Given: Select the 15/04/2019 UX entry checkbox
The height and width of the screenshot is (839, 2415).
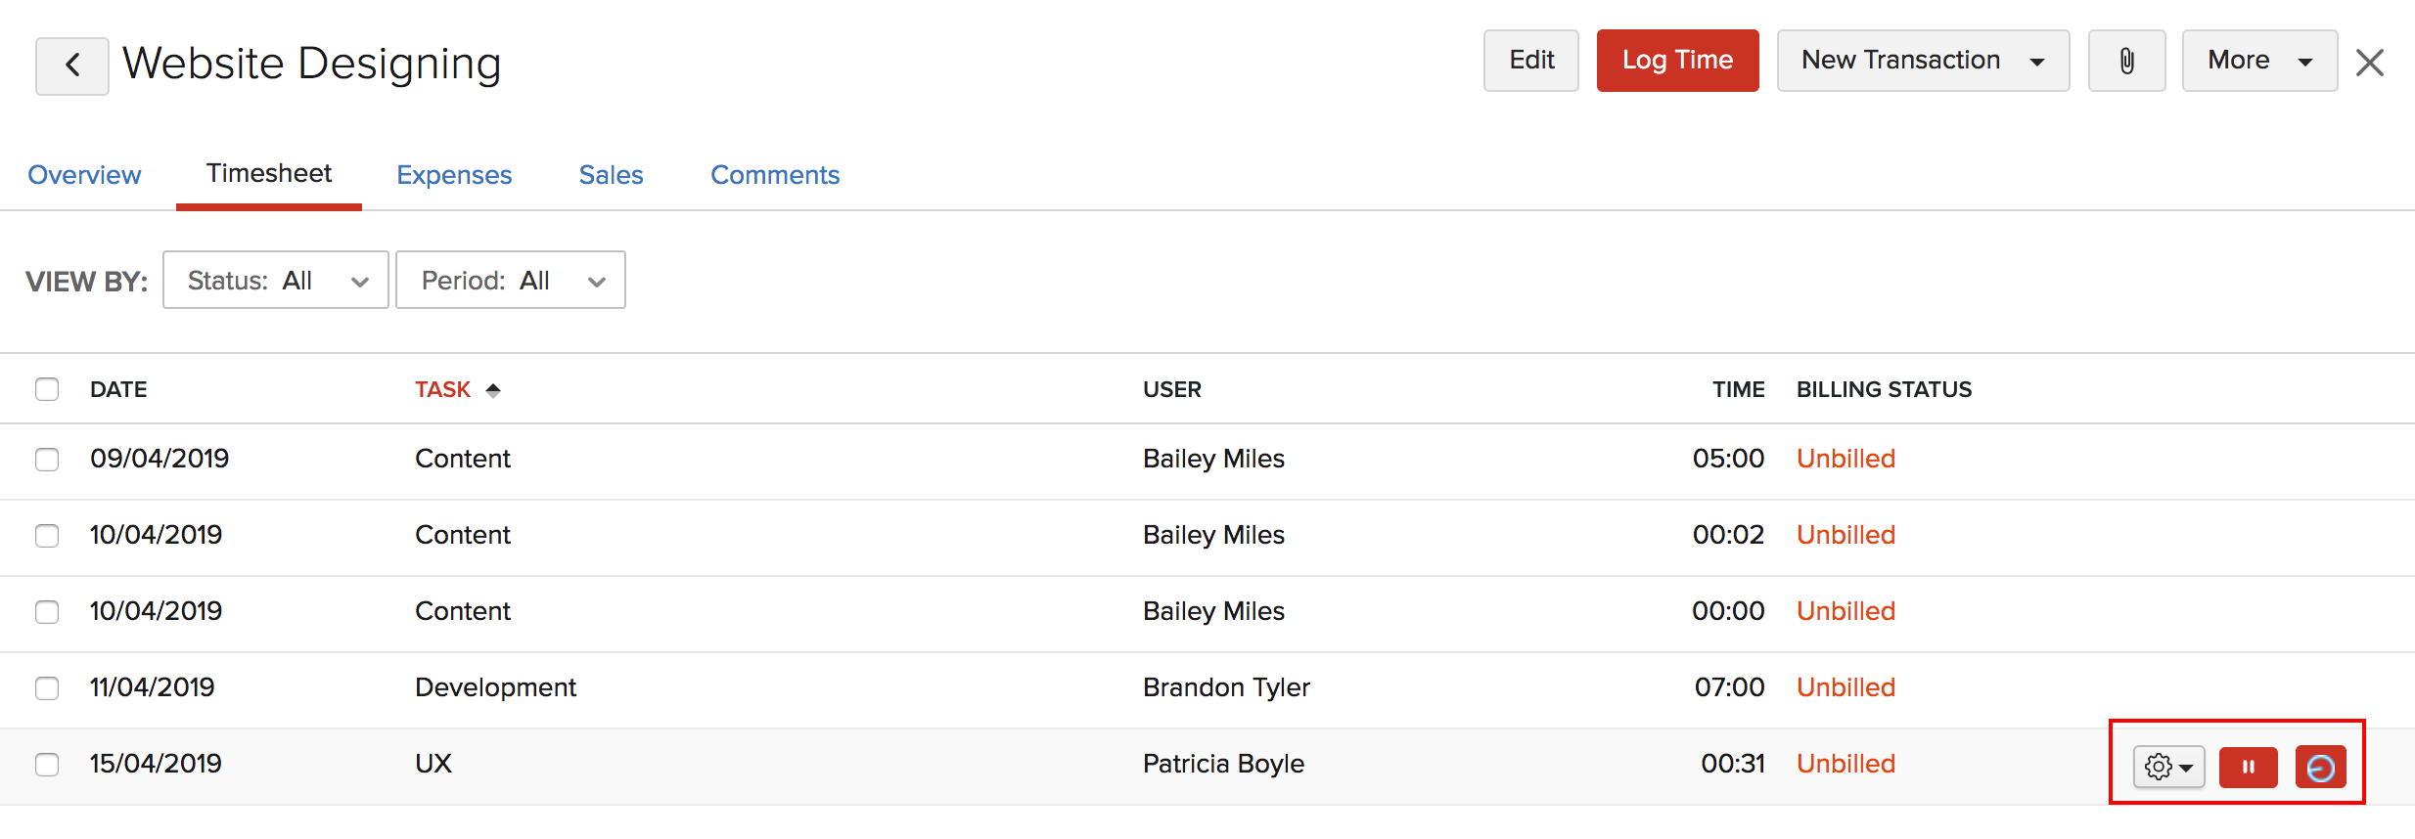Looking at the screenshot, I should (x=47, y=765).
